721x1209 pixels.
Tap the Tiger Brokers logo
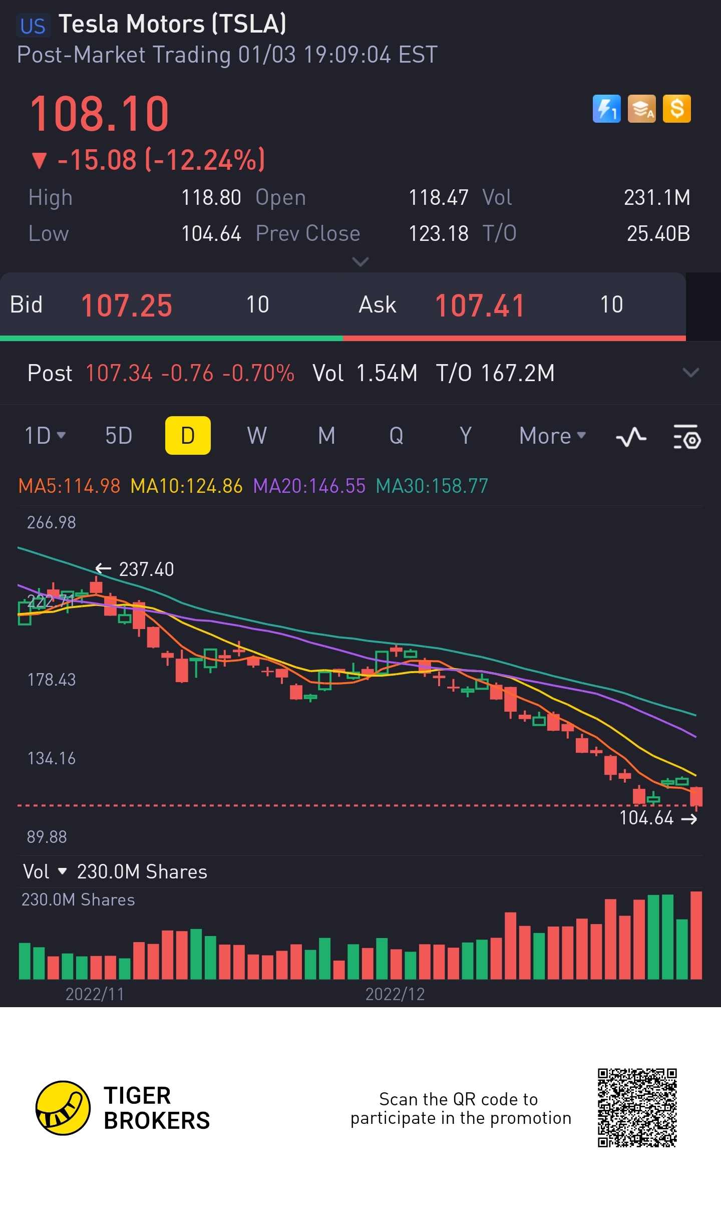123,1108
